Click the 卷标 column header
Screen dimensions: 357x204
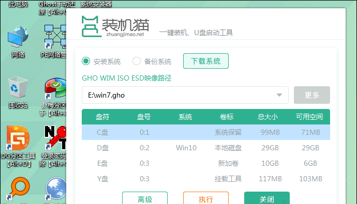[x=227, y=117]
